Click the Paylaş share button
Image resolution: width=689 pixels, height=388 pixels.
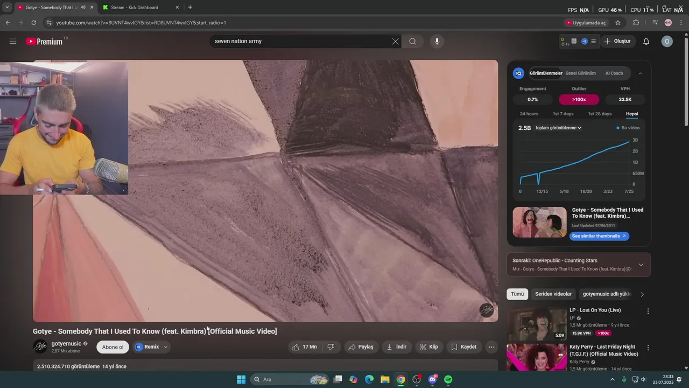[361, 347]
